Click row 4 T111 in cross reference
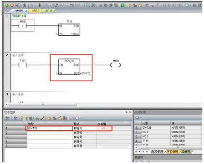This screenshot has width=204, height=164. tap(168, 141)
